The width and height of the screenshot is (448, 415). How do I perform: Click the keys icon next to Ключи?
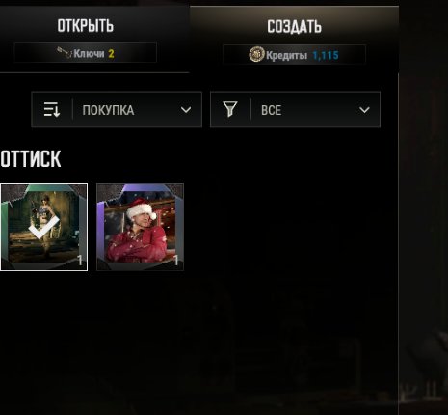(x=65, y=53)
